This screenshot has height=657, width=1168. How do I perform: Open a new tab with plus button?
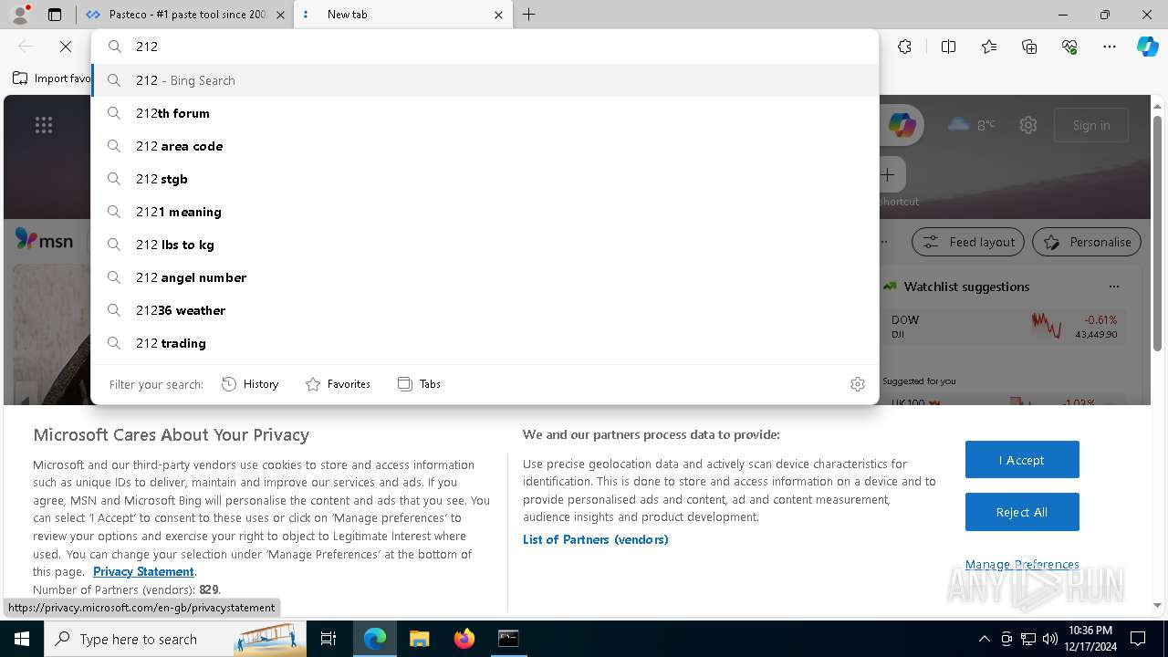(529, 15)
